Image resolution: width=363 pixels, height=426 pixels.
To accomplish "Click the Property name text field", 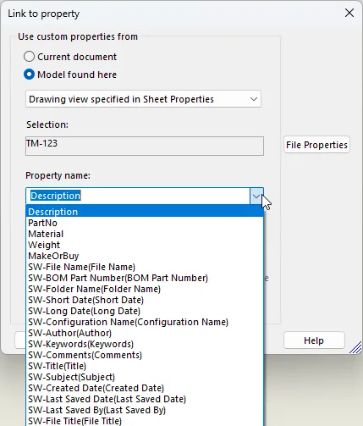I will tap(138, 196).
